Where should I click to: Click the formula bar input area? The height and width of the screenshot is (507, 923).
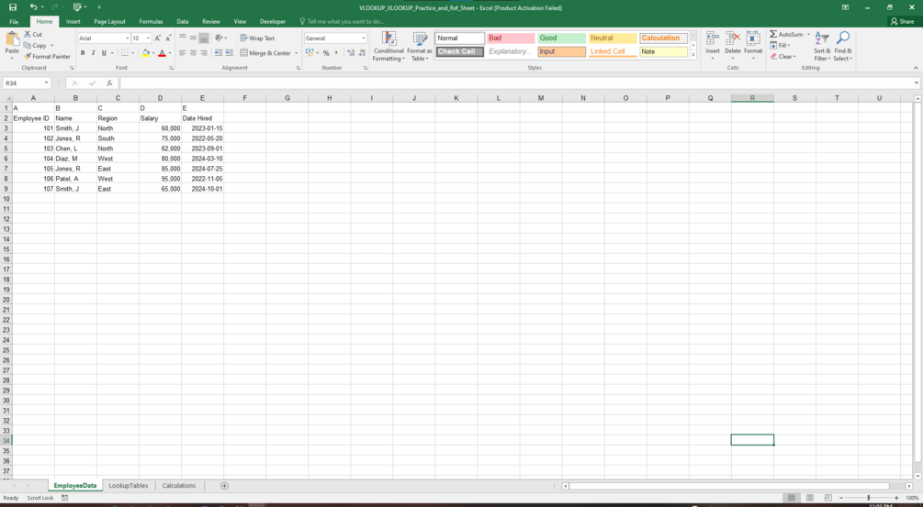pyautogui.click(x=515, y=83)
